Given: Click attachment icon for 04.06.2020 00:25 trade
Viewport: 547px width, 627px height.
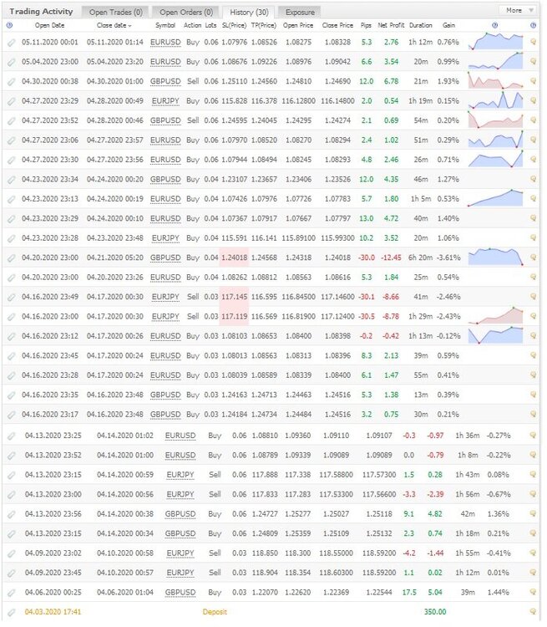Looking at the screenshot, I should 12,593.
